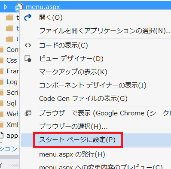Choose コンポーネント デザイナーの表示(I)
Screen dimensions: 171x169
click(x=93, y=85)
